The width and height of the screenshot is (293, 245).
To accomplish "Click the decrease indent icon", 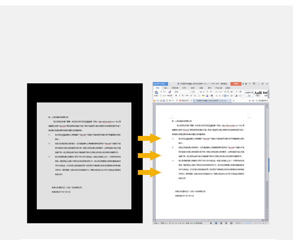I will [225, 91].
